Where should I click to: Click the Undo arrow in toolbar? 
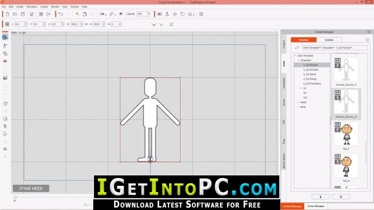[x=60, y=14]
